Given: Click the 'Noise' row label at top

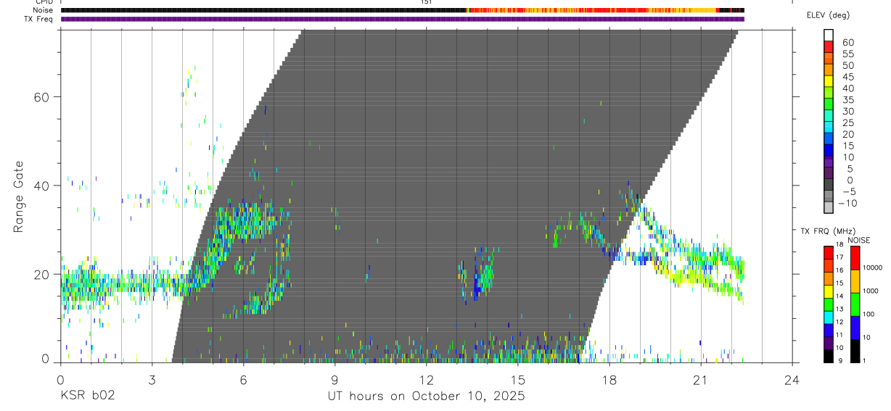Looking at the screenshot, I should click(x=44, y=10).
